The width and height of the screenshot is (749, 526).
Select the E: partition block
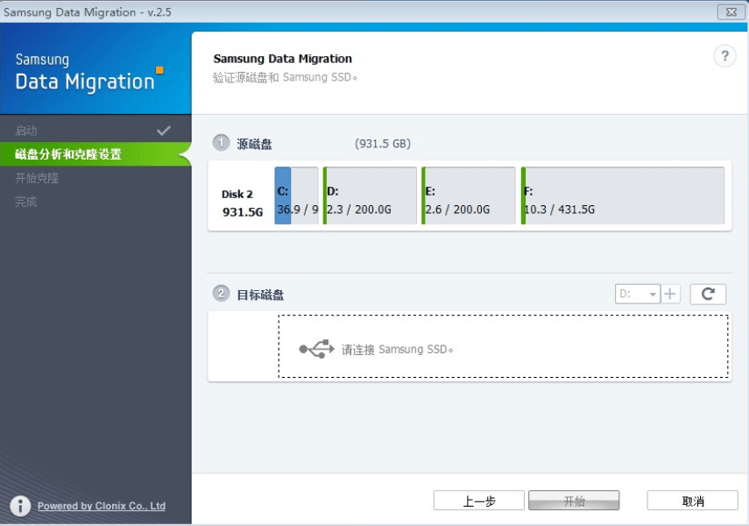pos(469,195)
